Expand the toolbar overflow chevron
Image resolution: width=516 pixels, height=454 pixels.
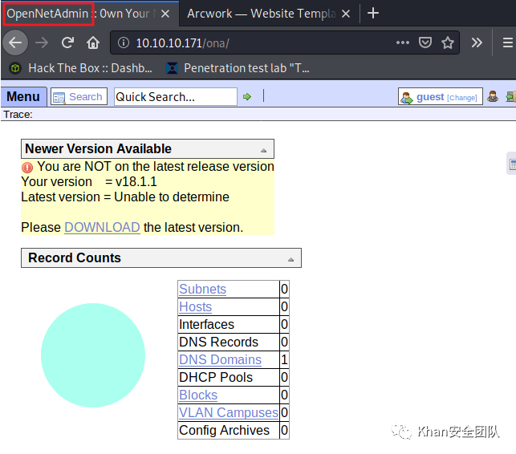point(477,43)
